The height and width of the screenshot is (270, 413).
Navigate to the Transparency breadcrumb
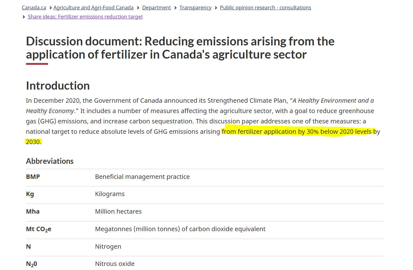[x=195, y=8]
